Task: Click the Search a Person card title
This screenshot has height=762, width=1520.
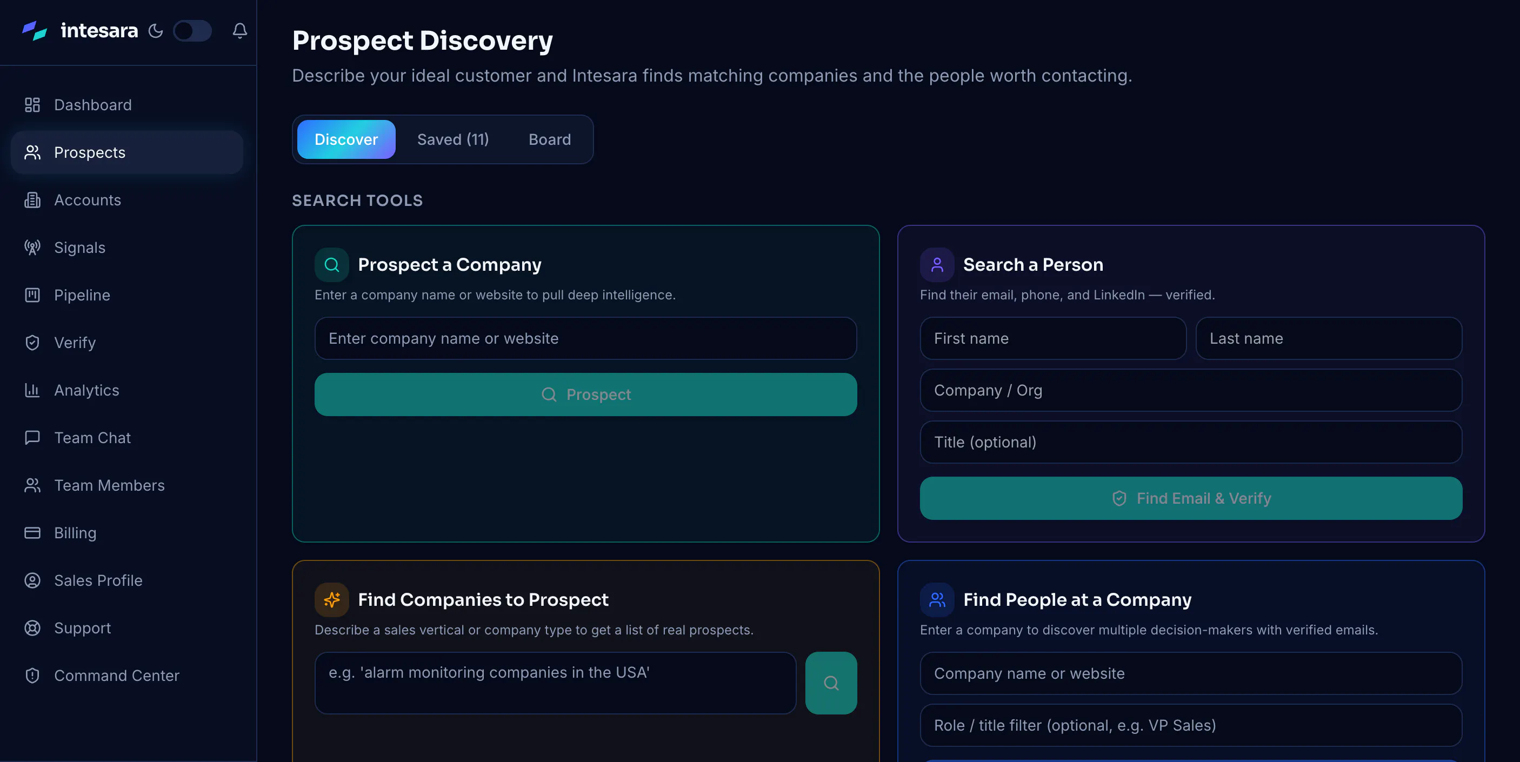Action: point(1033,265)
